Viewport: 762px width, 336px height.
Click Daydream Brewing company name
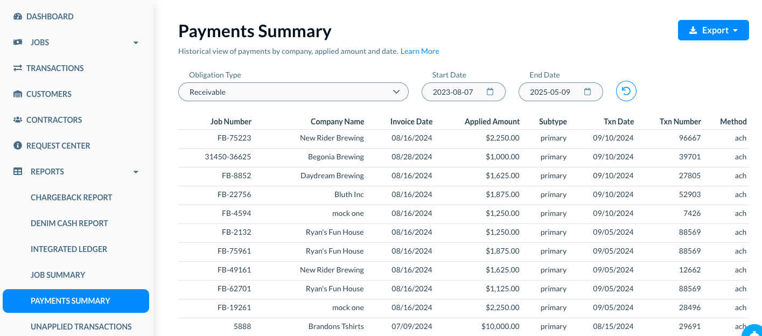click(x=332, y=176)
